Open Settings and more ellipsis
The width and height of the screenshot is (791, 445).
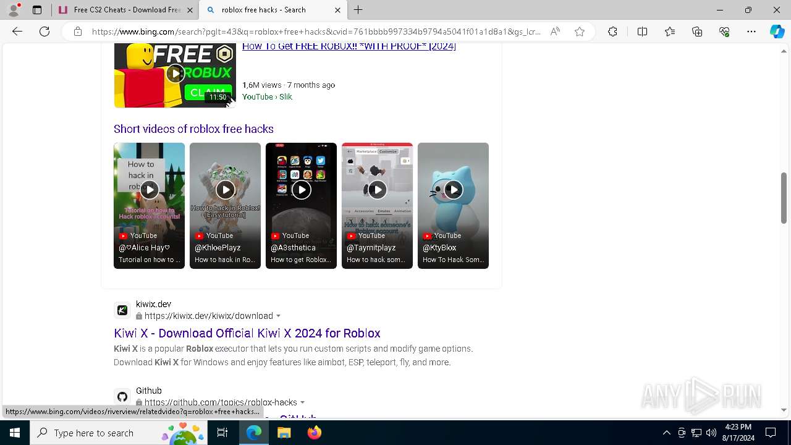point(751,32)
